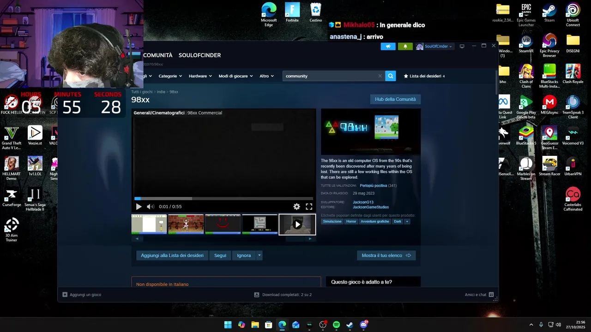
Task: Open 3D Aim Trainer desktop icon
Action: click(x=12, y=230)
